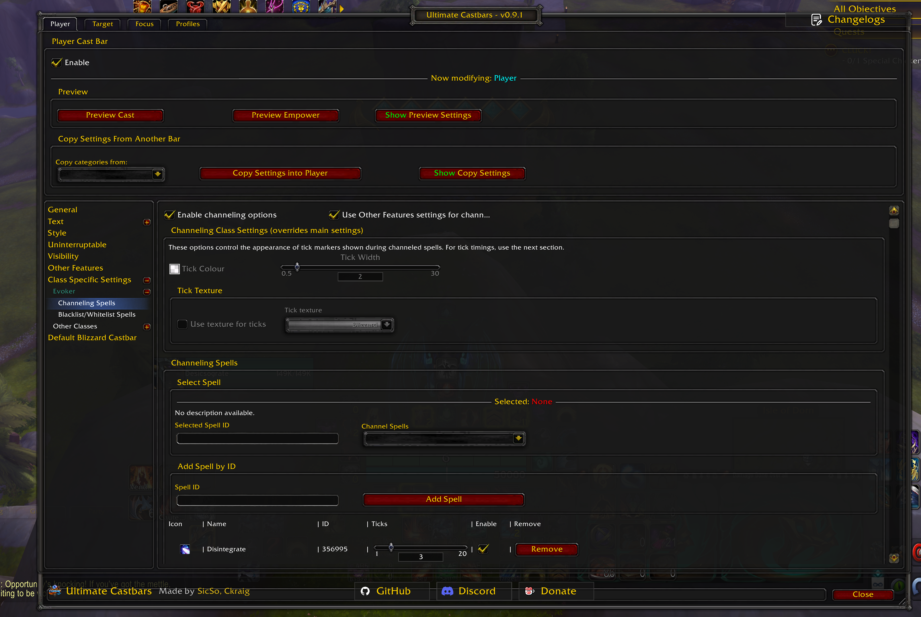Select Blacklist/Whitelist Spells tree item
Screen dimensions: 921x617
[x=97, y=314]
